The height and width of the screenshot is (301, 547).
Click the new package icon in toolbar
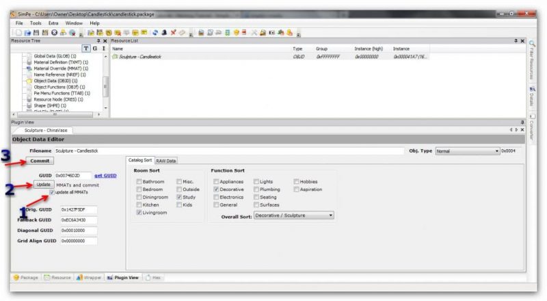(x=18, y=32)
